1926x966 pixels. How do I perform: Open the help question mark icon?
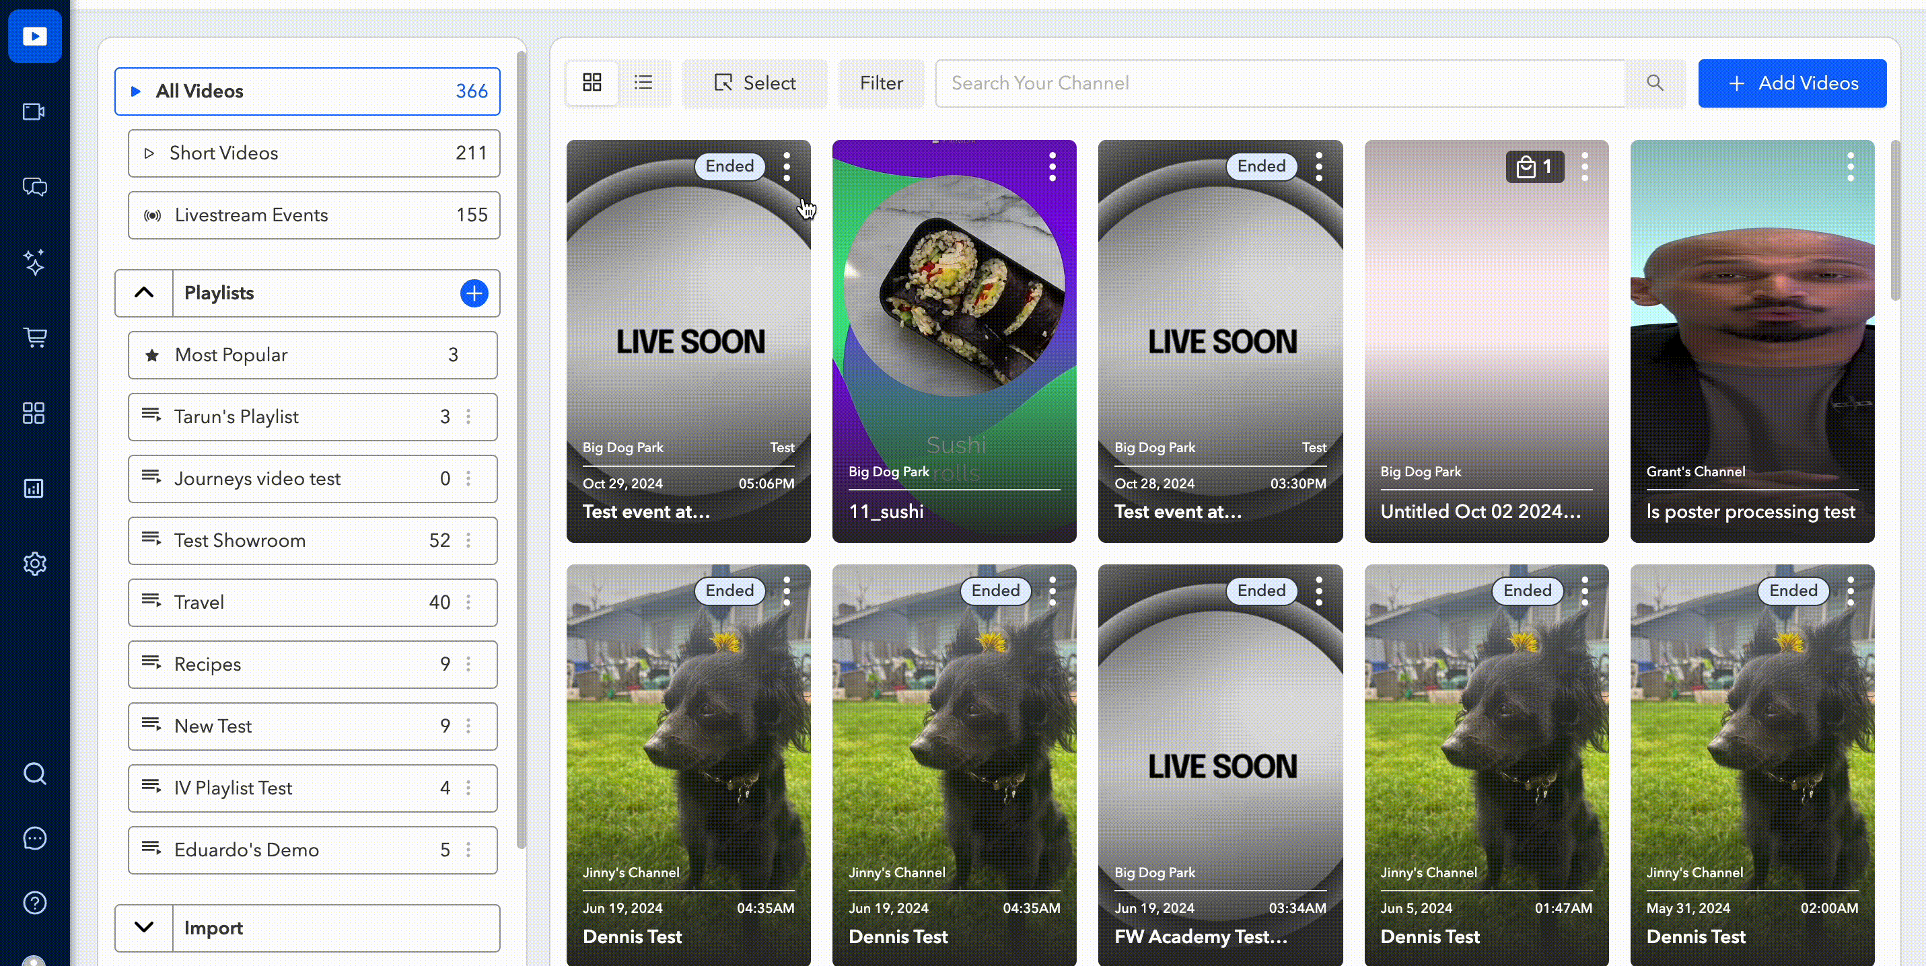[34, 903]
